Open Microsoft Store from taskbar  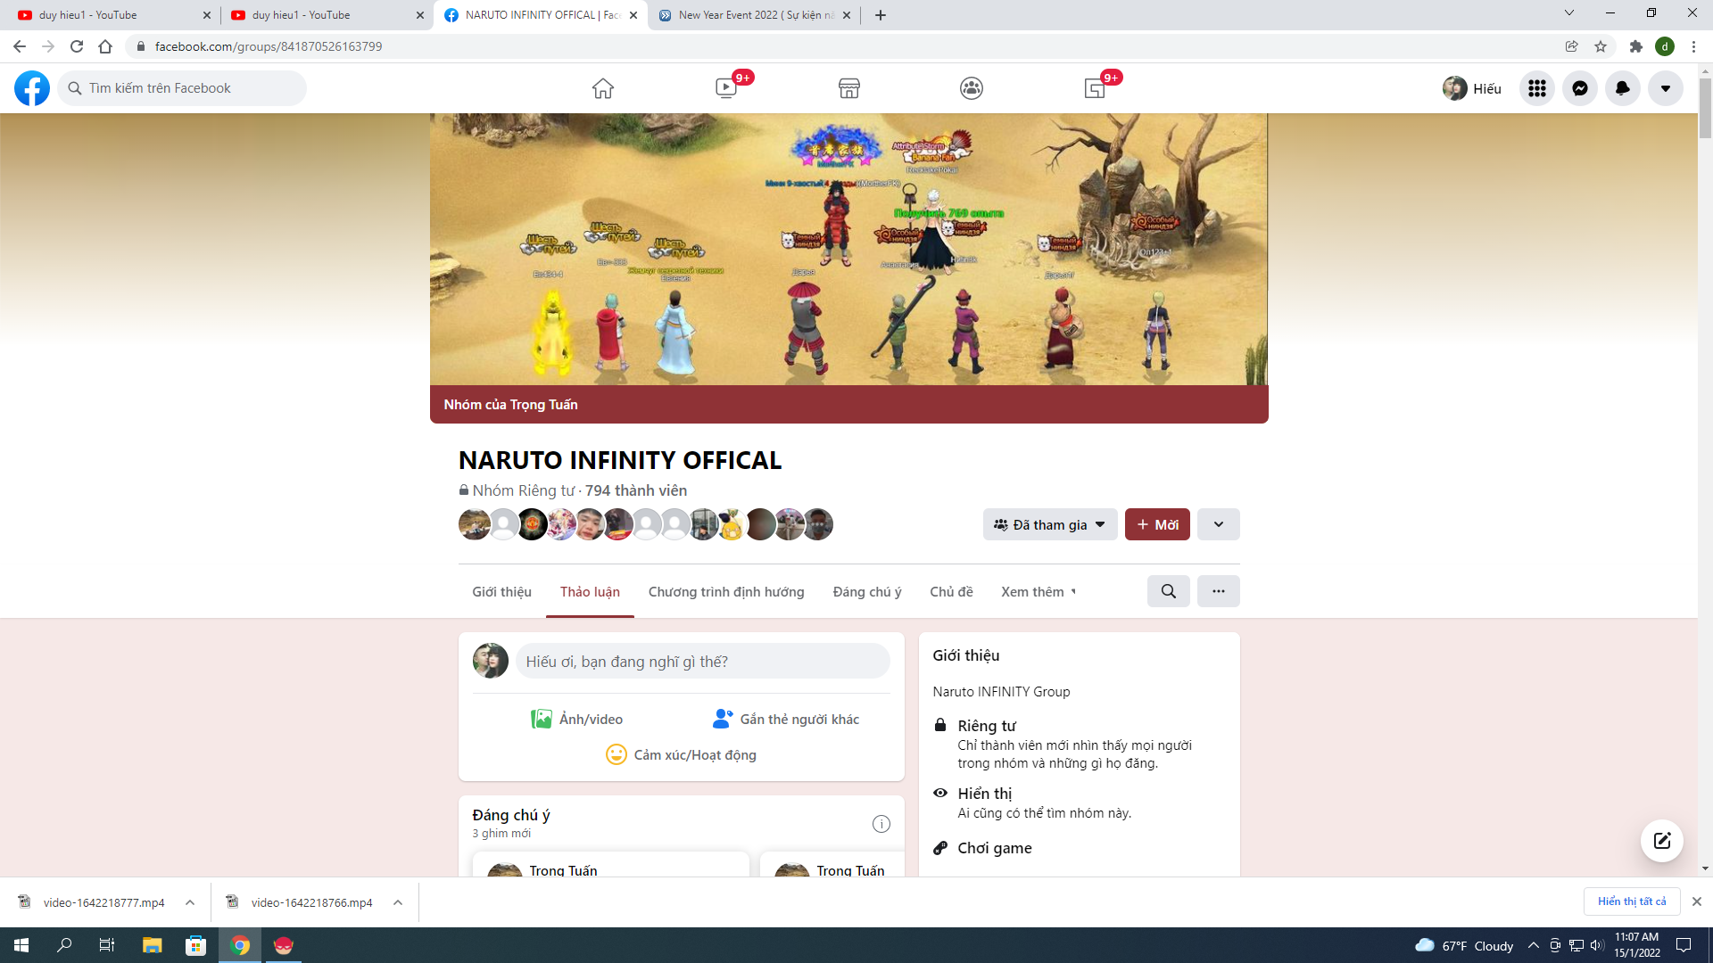coord(195,945)
